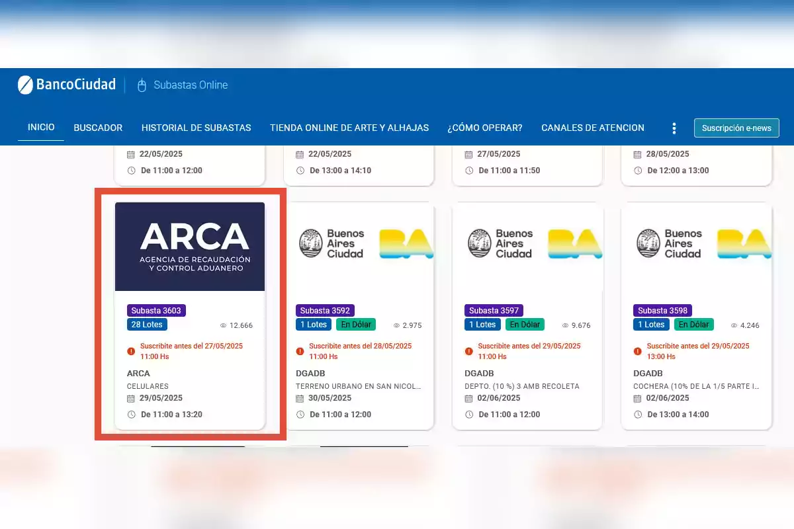Click the Subasta 3603 badge
Image resolution: width=794 pixels, height=529 pixels.
point(156,310)
